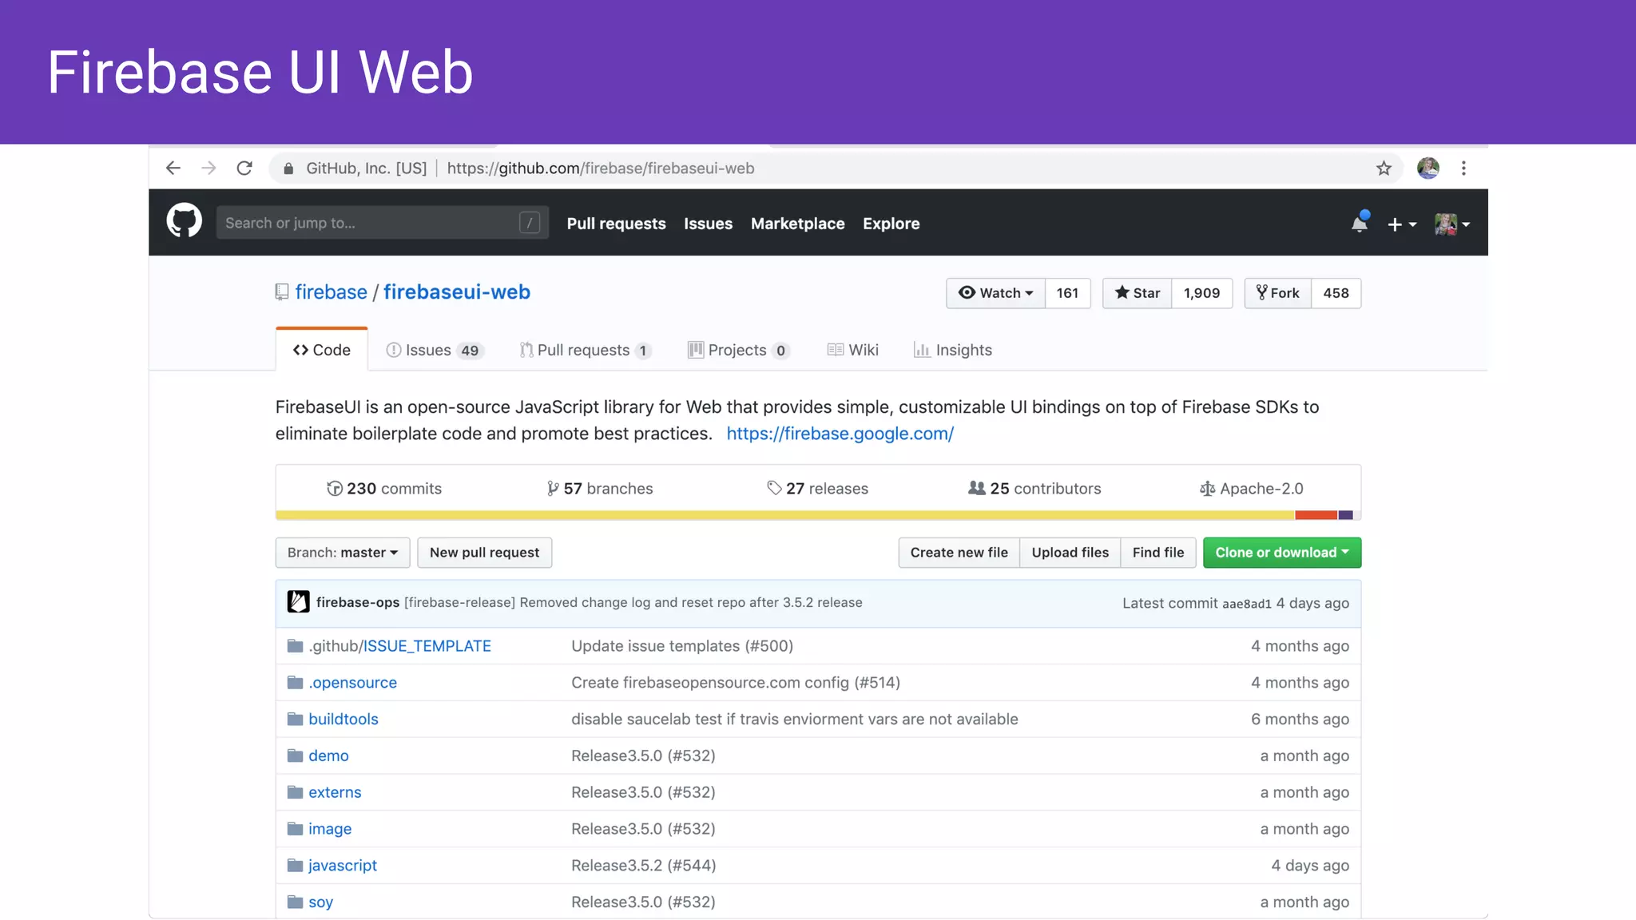Open Explore in the top navigation
Screen dimensions: 1636x920
(891, 224)
